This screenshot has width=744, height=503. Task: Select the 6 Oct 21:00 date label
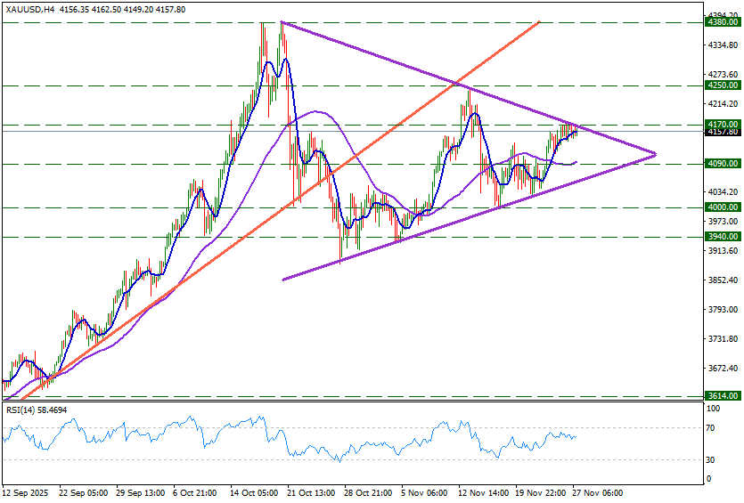pos(193,492)
